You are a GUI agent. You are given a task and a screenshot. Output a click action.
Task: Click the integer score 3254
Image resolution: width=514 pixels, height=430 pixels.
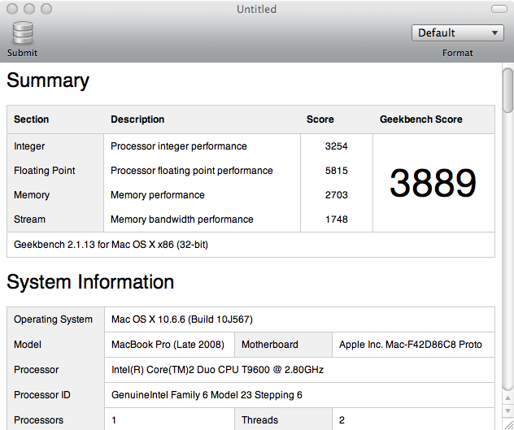(337, 146)
